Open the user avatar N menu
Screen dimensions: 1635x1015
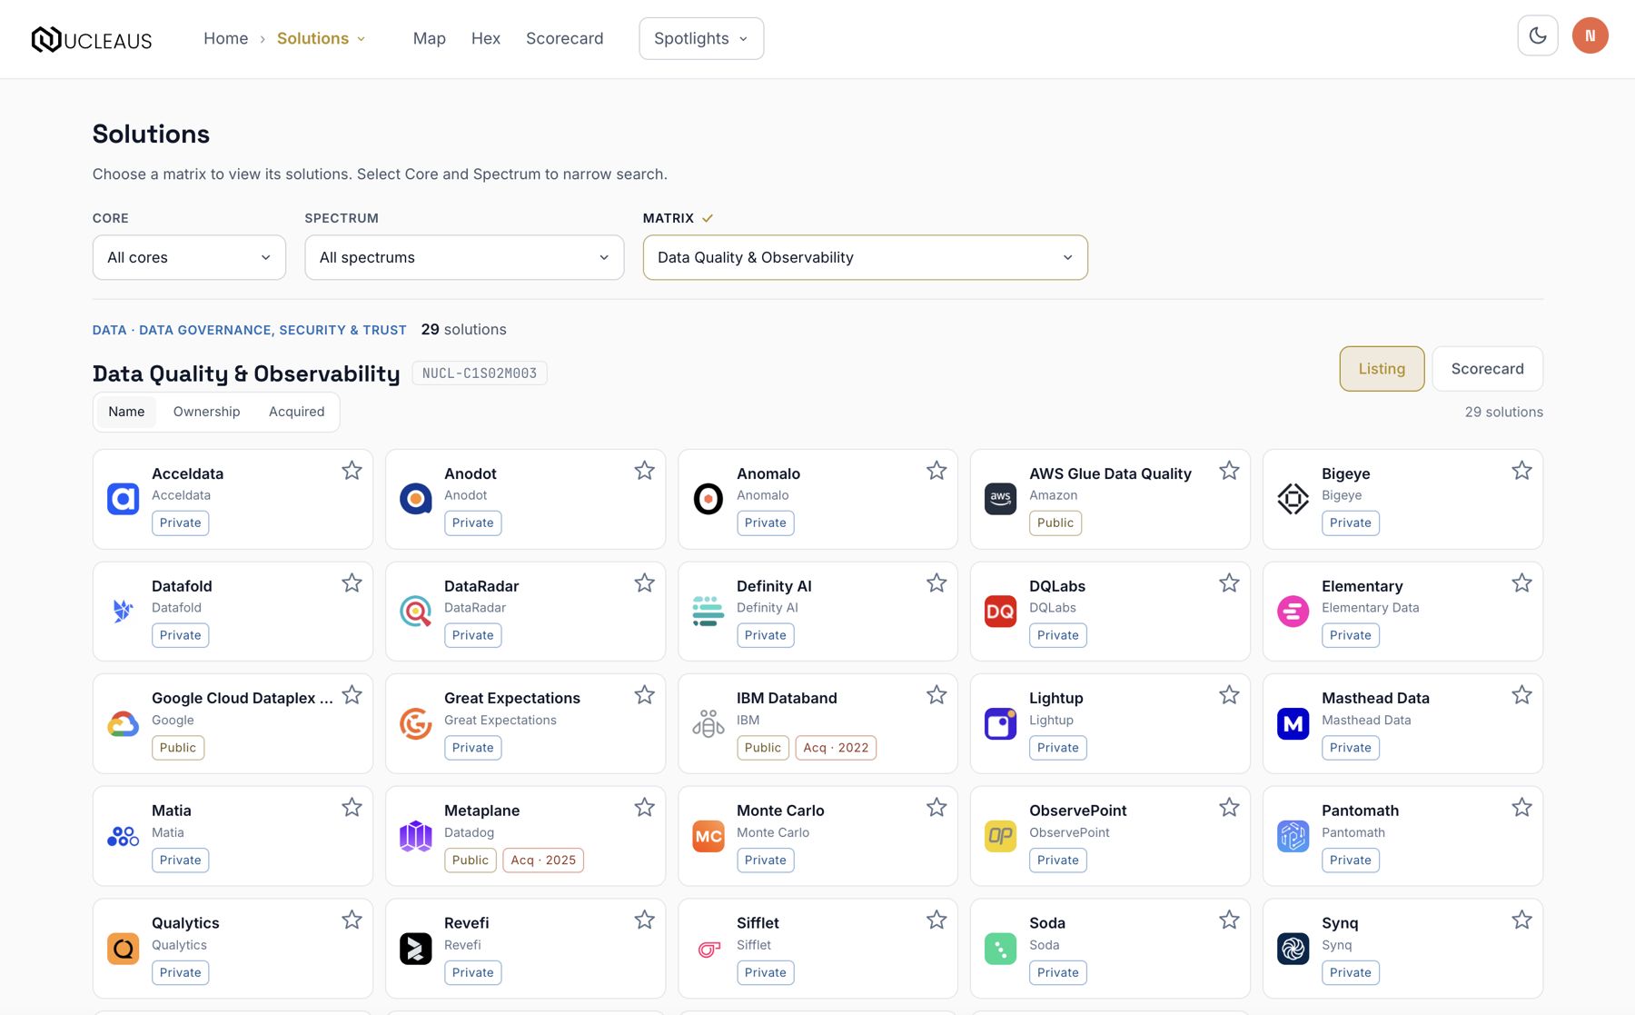click(1590, 36)
